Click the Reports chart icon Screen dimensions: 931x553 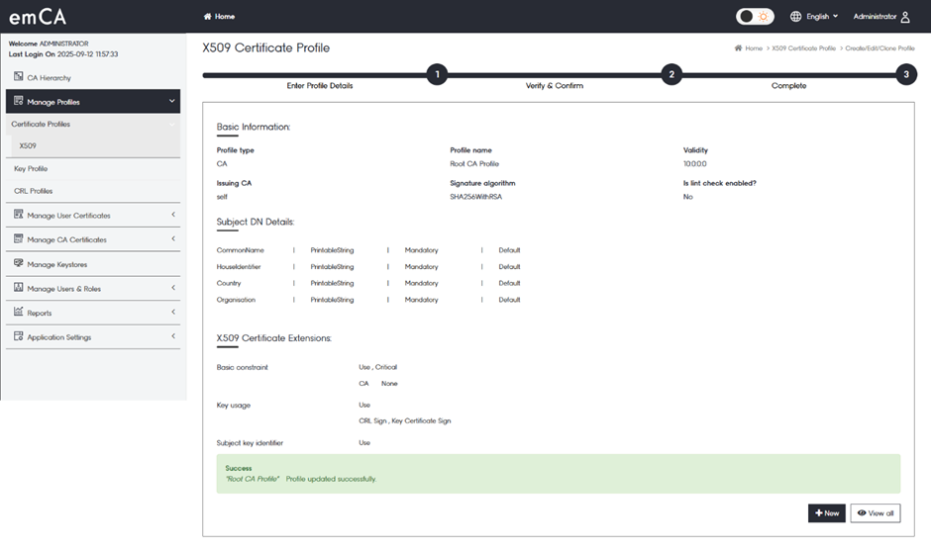point(19,313)
